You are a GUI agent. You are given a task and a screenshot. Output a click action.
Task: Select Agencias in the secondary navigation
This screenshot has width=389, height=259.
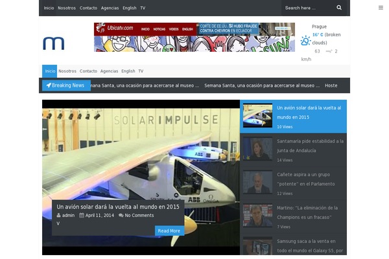point(109,71)
